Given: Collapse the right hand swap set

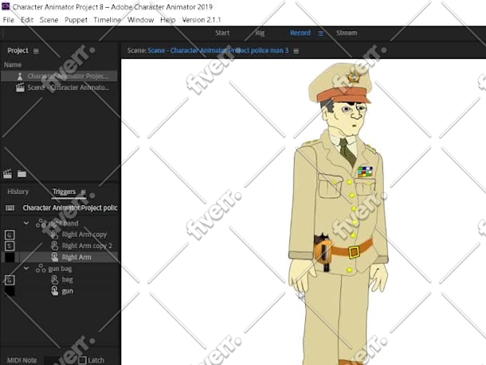Looking at the screenshot, I should point(26,223).
